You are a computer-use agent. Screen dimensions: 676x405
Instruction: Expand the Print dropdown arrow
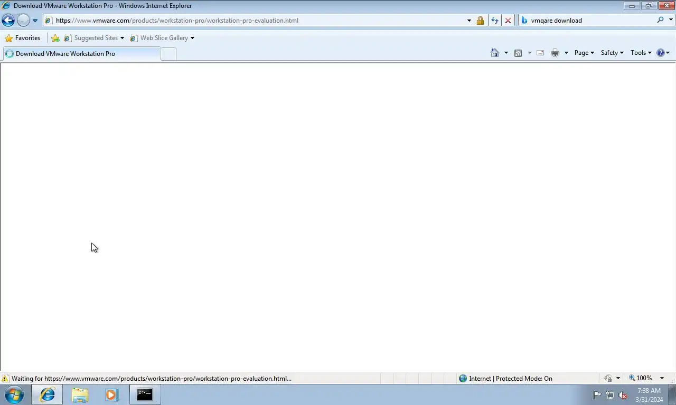point(566,53)
